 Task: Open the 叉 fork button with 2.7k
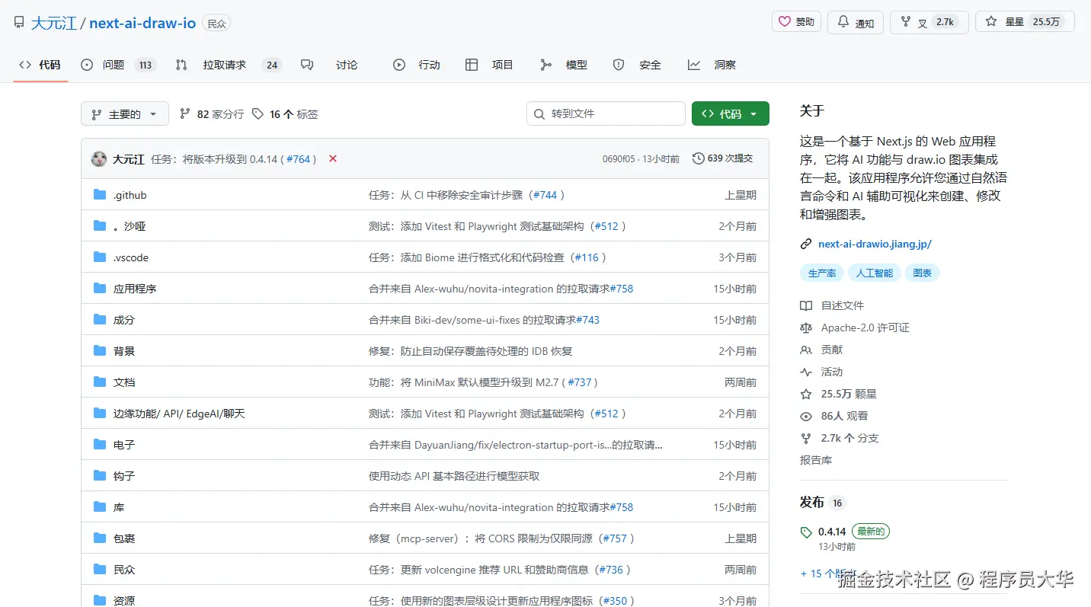click(928, 22)
